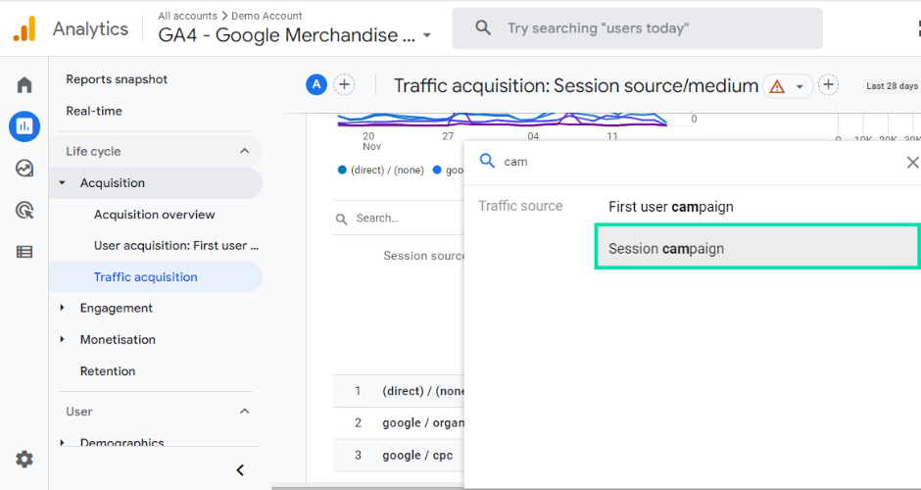Click the add comparison plus icon
The width and height of the screenshot is (921, 490).
[x=344, y=85]
